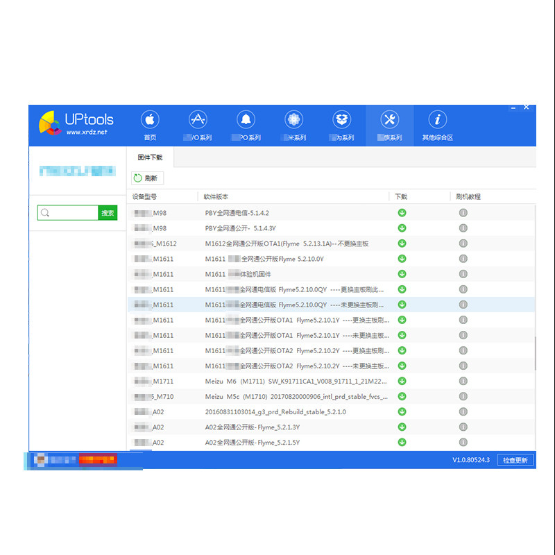The height and width of the screenshot is (555, 555).
Task: Switch to the 固件下载 tab
Action: pyautogui.click(x=150, y=157)
